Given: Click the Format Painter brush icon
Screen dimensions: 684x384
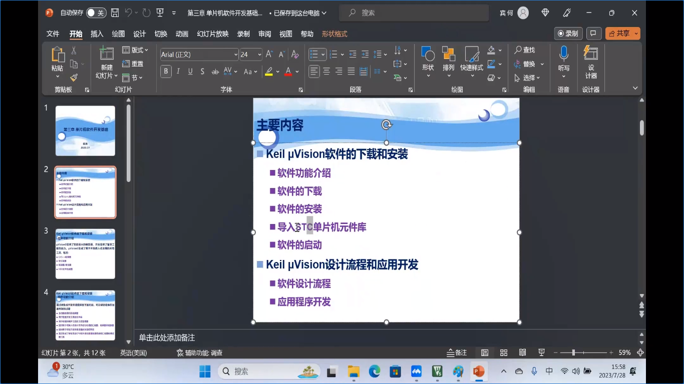Looking at the screenshot, I should (74, 77).
